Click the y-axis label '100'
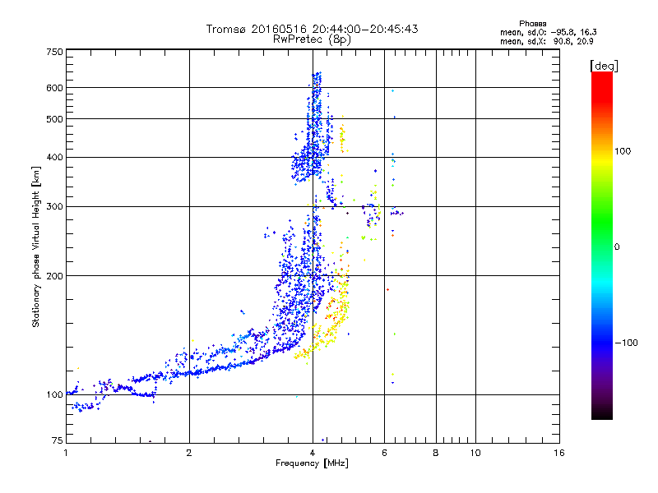 tap(54, 395)
